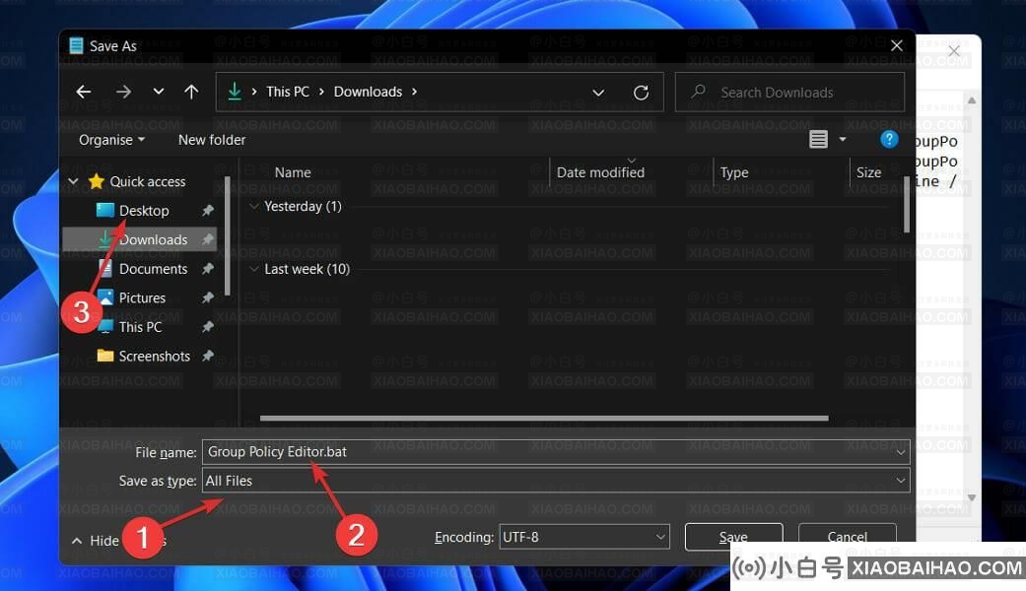Open the Organise menu

point(111,140)
